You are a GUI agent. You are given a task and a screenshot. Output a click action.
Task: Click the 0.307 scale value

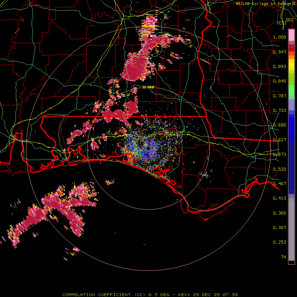click(x=280, y=227)
